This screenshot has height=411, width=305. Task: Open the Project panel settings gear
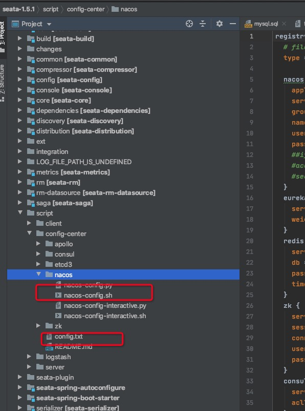[x=219, y=24]
